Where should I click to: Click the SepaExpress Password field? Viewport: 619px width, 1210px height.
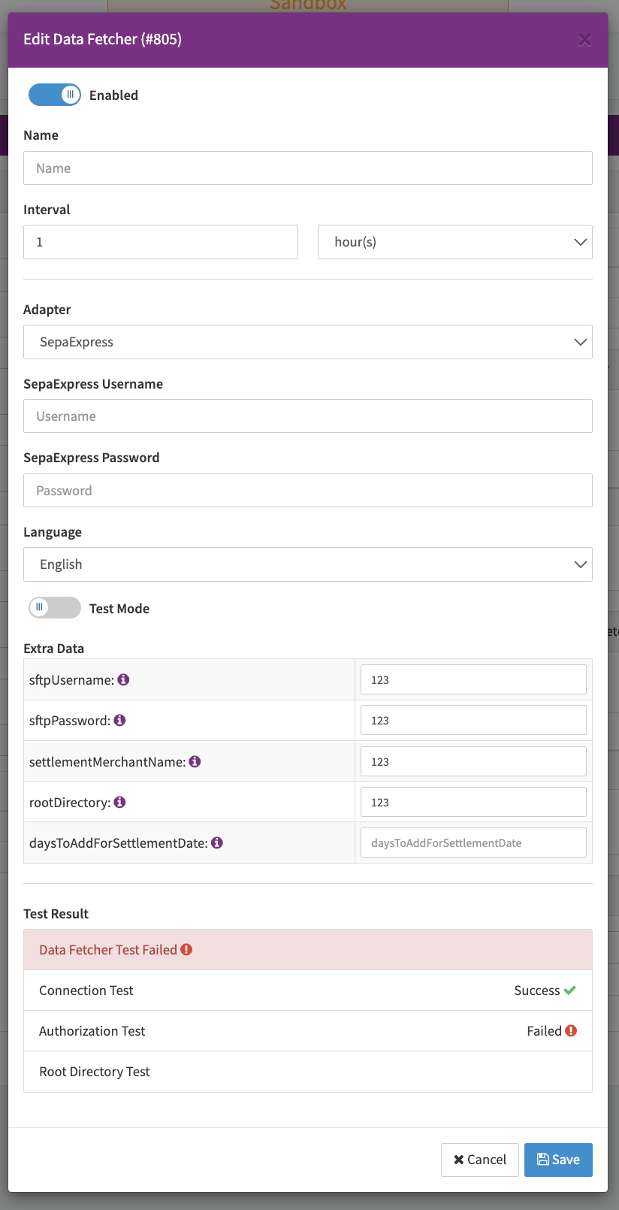[x=307, y=491]
